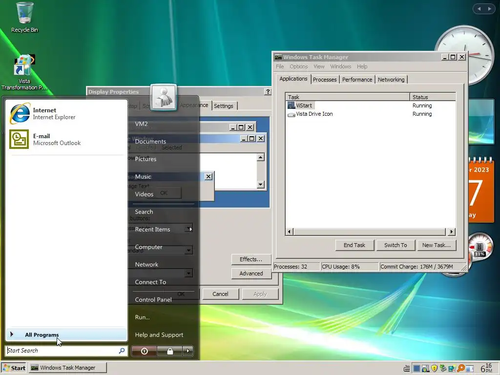
Task: Click the New Task... button
Action: [x=436, y=245]
